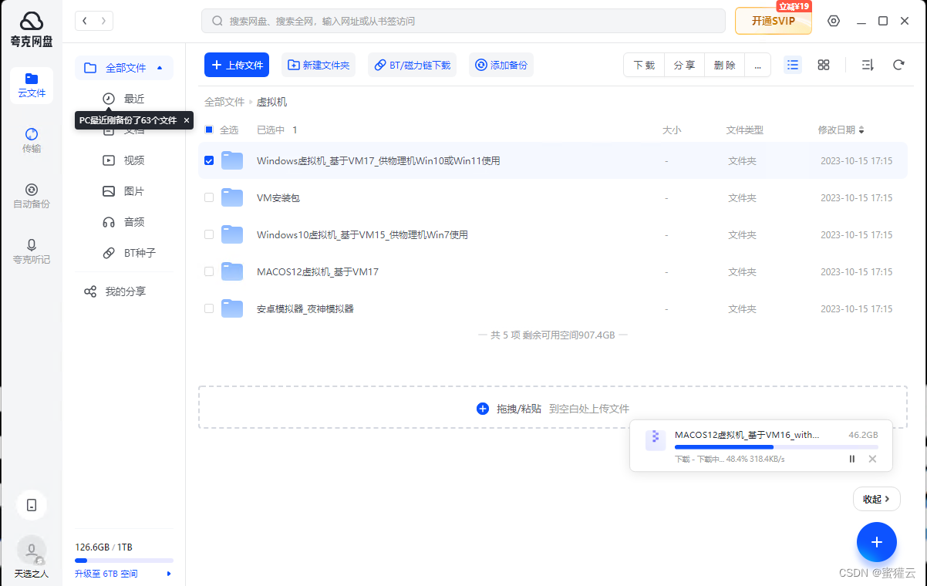Screen dimensions: 927x586
Task: Click the 添加备份 button
Action: (x=501, y=66)
